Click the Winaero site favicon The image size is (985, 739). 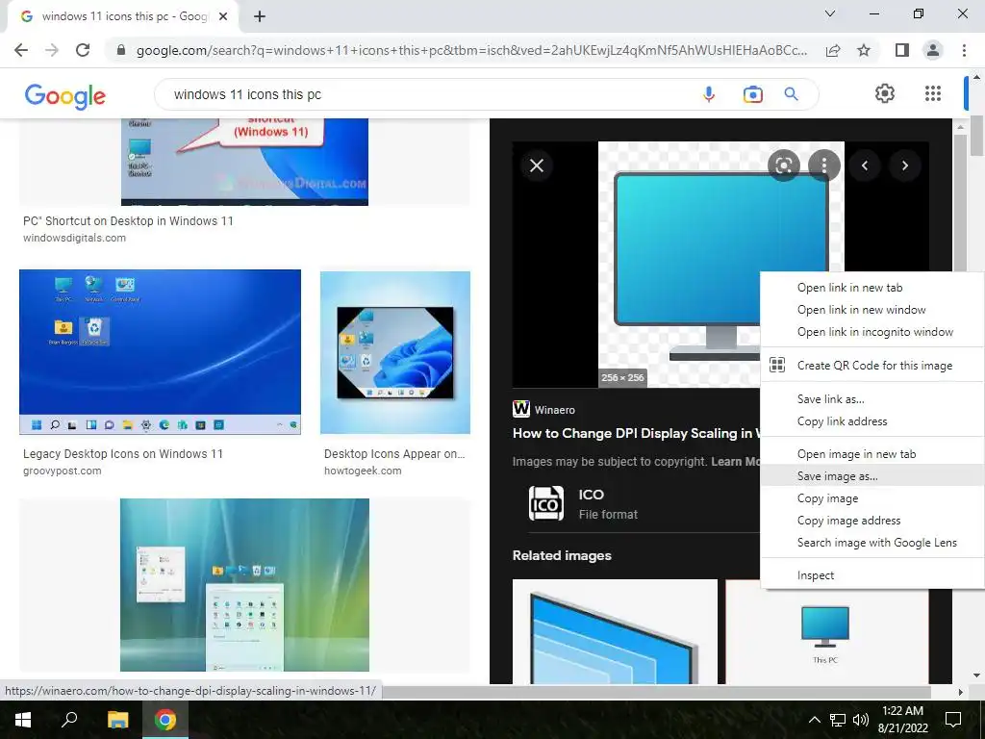(x=520, y=409)
